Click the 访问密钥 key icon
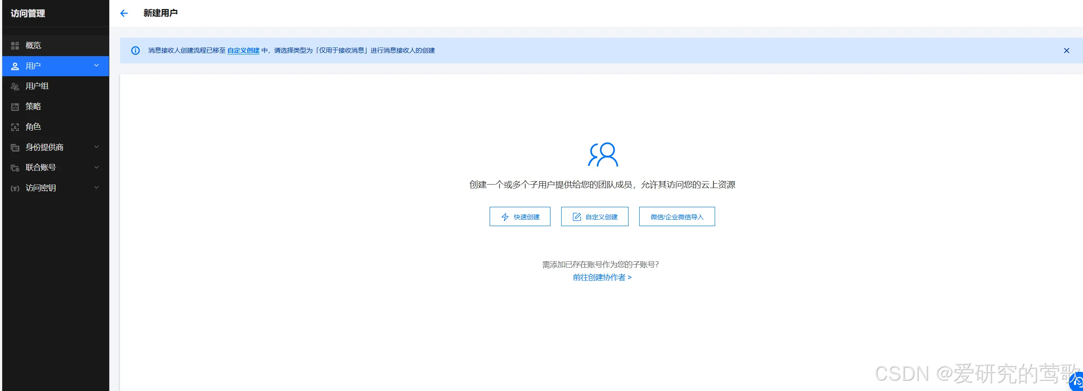This screenshot has width=1083, height=391. coord(15,188)
